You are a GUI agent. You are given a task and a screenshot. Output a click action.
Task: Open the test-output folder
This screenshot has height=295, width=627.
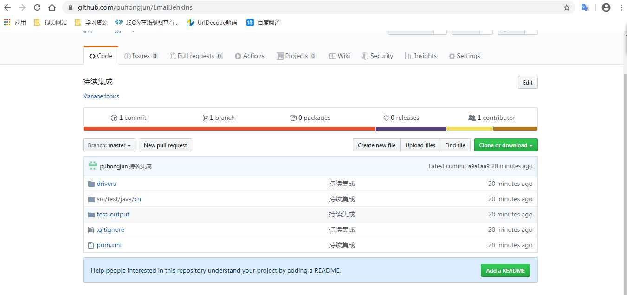click(x=113, y=214)
